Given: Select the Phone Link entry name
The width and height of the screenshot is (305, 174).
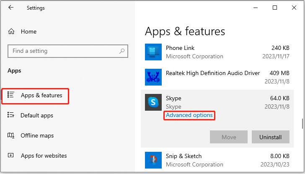Looking at the screenshot, I should coord(180,48).
